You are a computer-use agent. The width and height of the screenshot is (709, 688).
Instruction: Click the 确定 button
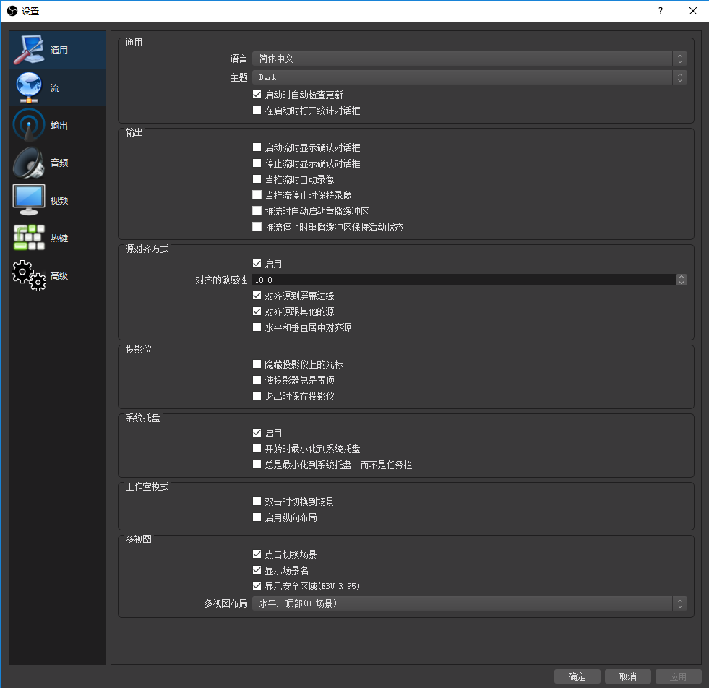[x=577, y=676]
